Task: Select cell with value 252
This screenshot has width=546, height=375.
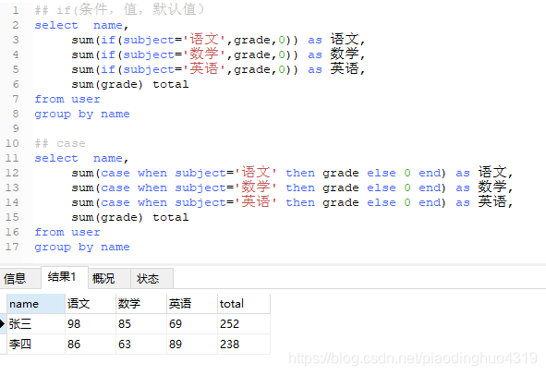Action: (x=244, y=324)
